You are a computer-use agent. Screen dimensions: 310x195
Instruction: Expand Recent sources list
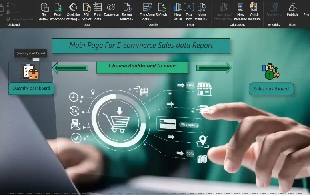[x=126, y=12]
